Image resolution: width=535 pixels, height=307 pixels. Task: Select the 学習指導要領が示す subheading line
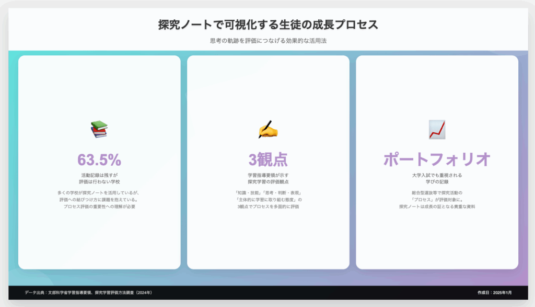click(x=268, y=175)
